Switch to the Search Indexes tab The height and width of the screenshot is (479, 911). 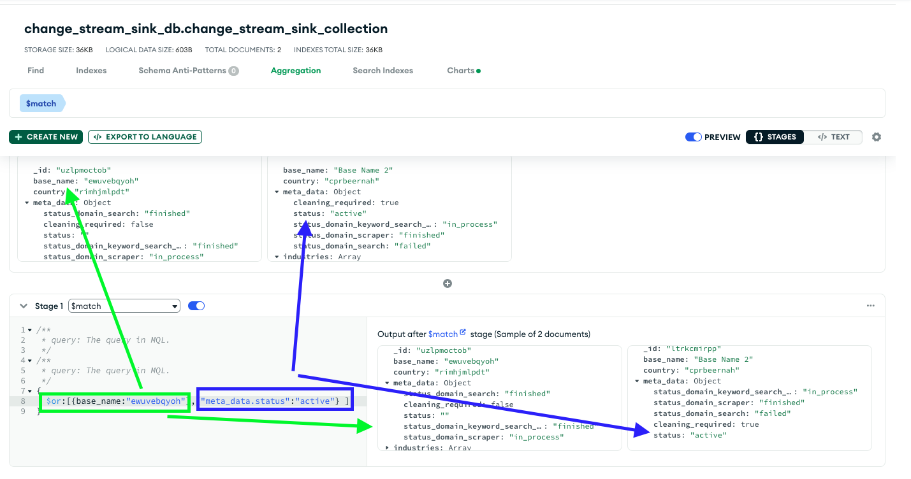383,70
